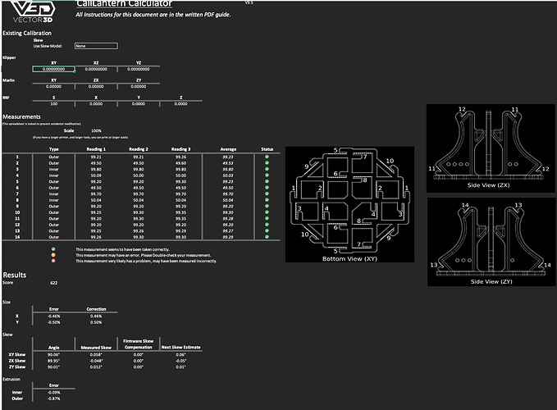Image resolution: width=557 pixels, height=410 pixels.
Task: Click the Inner extrusion error -0.09%
Action: pos(53,393)
